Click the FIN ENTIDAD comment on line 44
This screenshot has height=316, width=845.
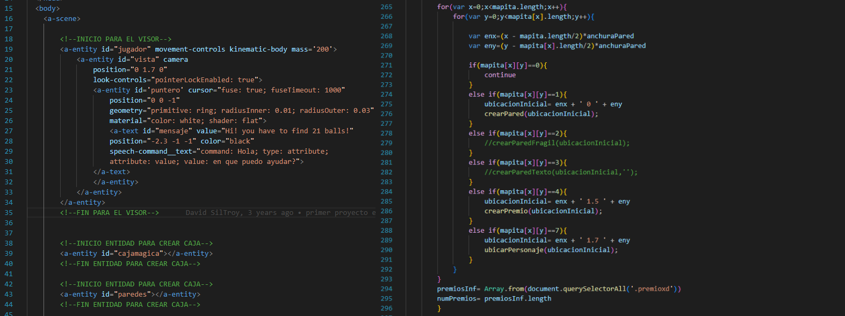click(131, 305)
